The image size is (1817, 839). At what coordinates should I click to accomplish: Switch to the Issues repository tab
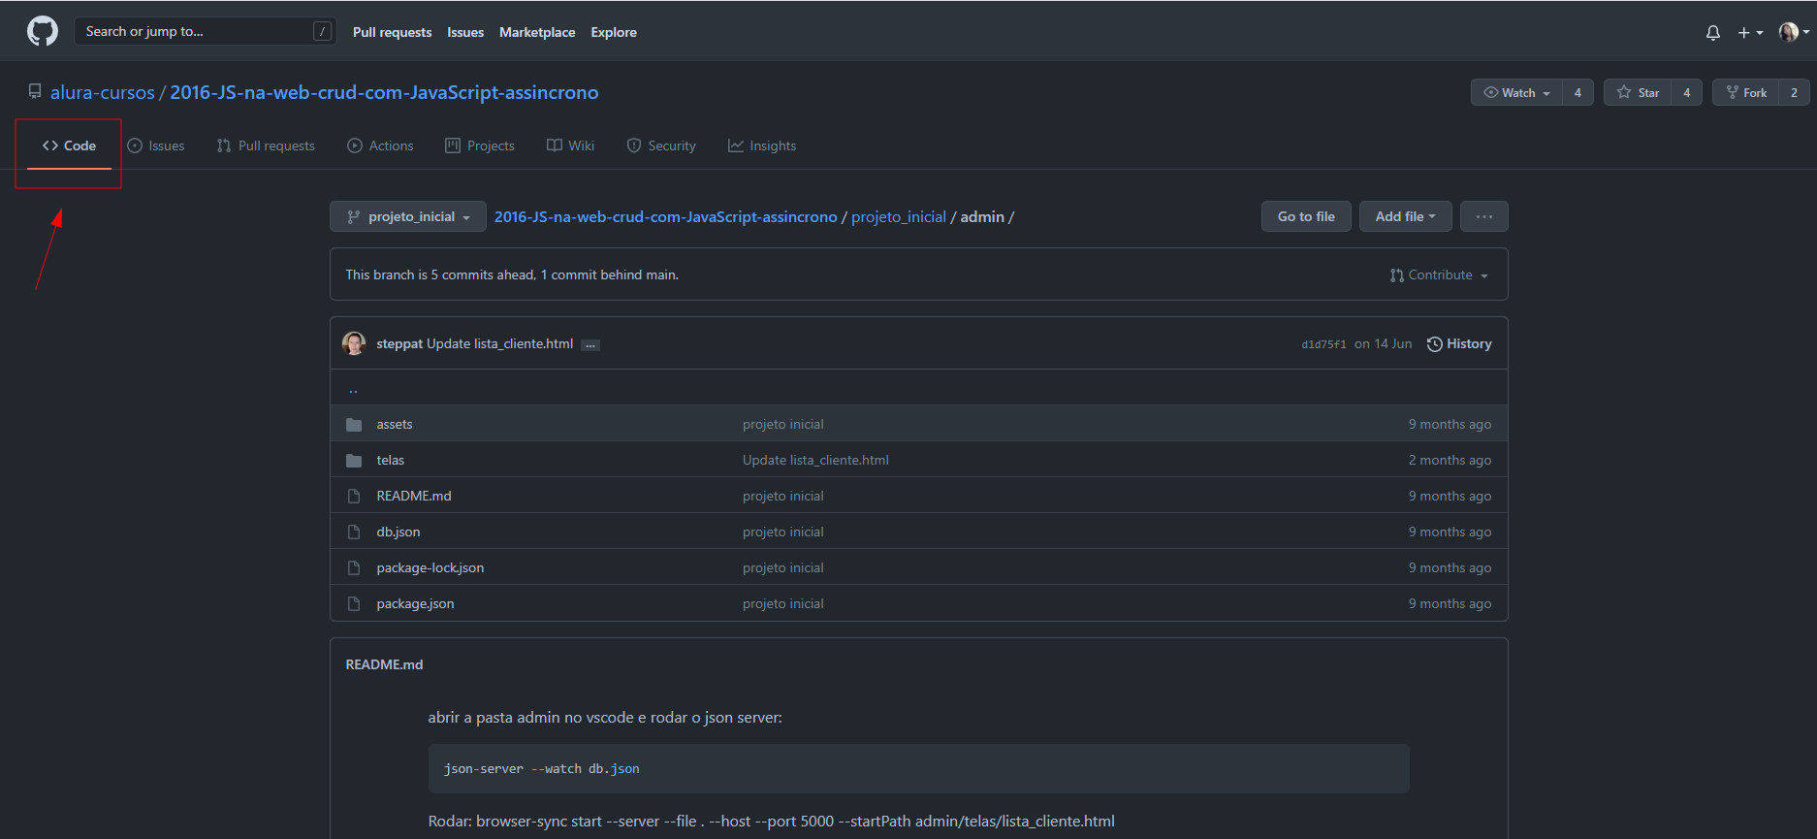click(156, 145)
